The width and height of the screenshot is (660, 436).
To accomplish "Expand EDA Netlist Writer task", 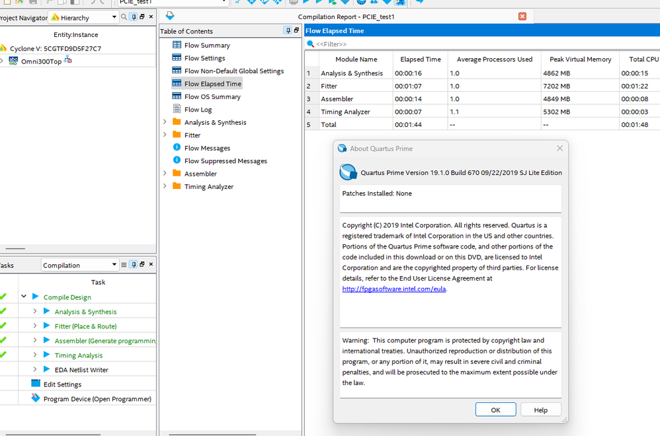I will tap(35, 369).
